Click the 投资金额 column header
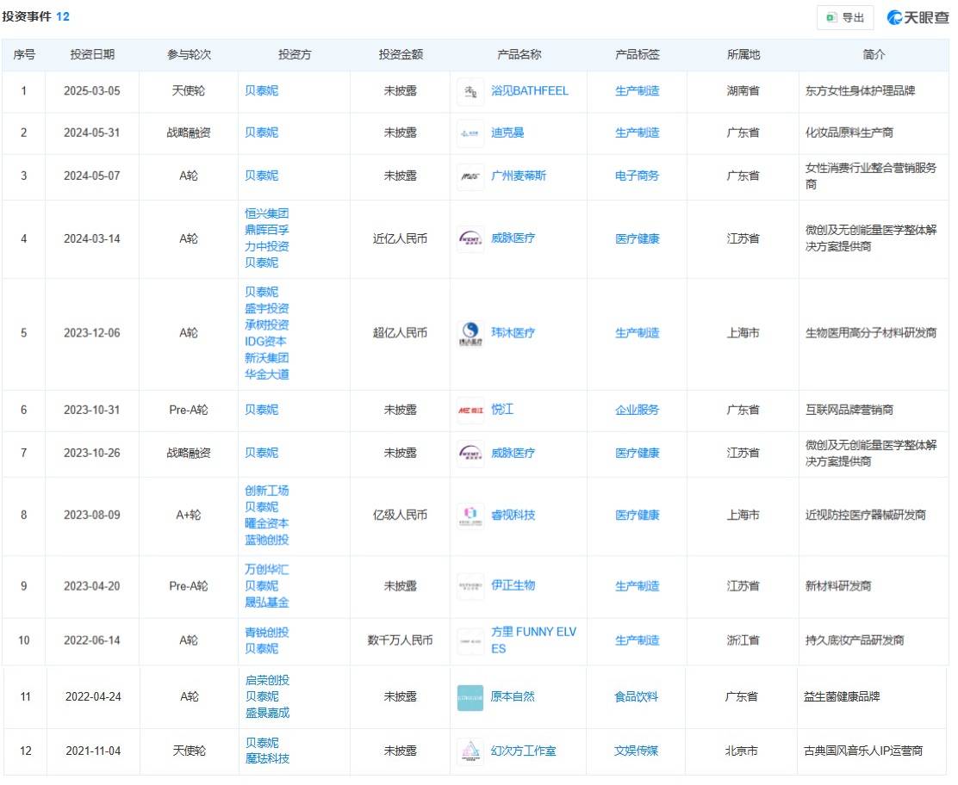Viewport: 958px width, 785px height. tap(401, 54)
